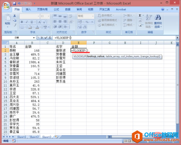Open the text orientation option
This screenshot has height=145, width=181.
(x=66, y=27)
